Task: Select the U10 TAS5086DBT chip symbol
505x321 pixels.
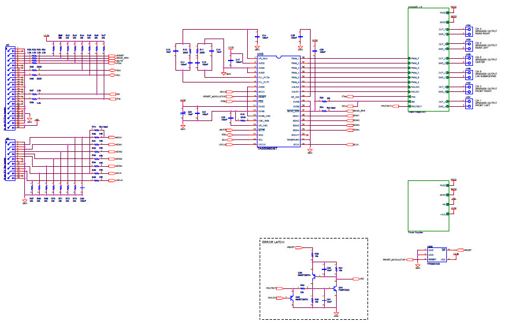Action: (279, 101)
